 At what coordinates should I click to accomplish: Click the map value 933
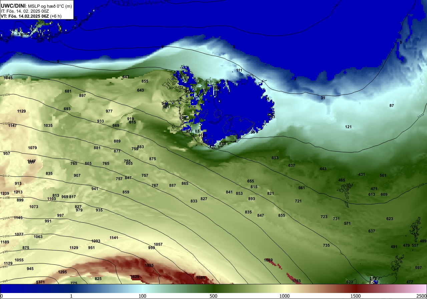click(x=100, y=121)
